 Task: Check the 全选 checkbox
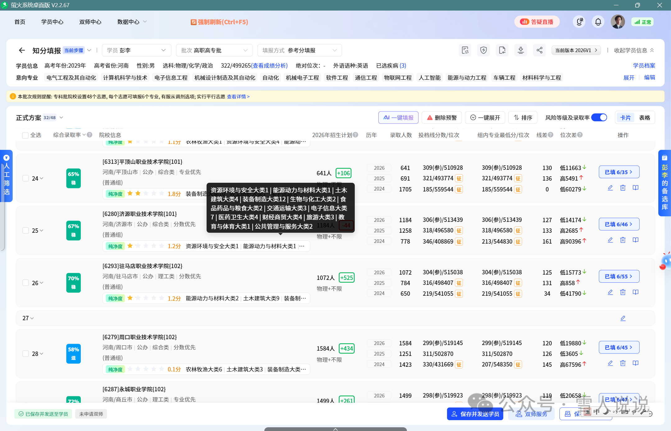click(x=25, y=135)
